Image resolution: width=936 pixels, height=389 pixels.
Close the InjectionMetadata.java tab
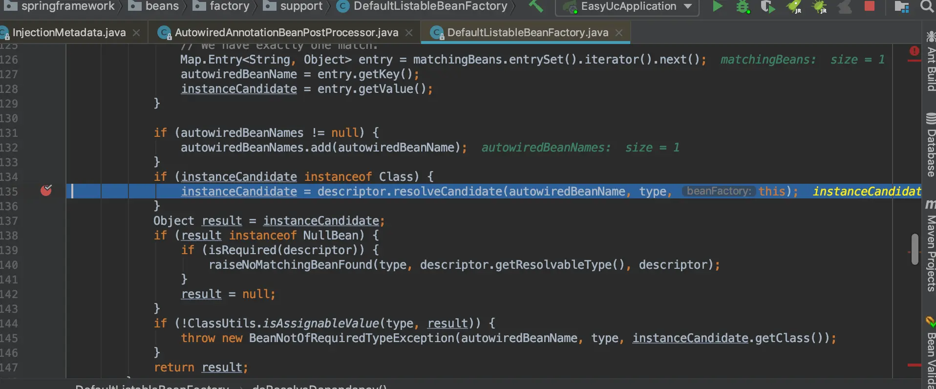click(x=136, y=33)
